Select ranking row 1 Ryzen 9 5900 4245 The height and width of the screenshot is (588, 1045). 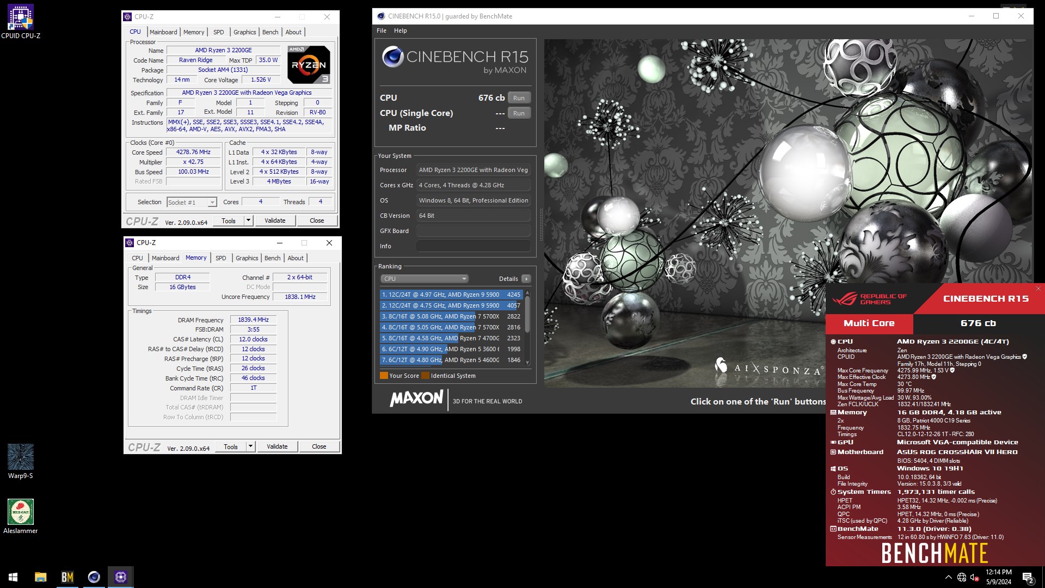click(451, 295)
